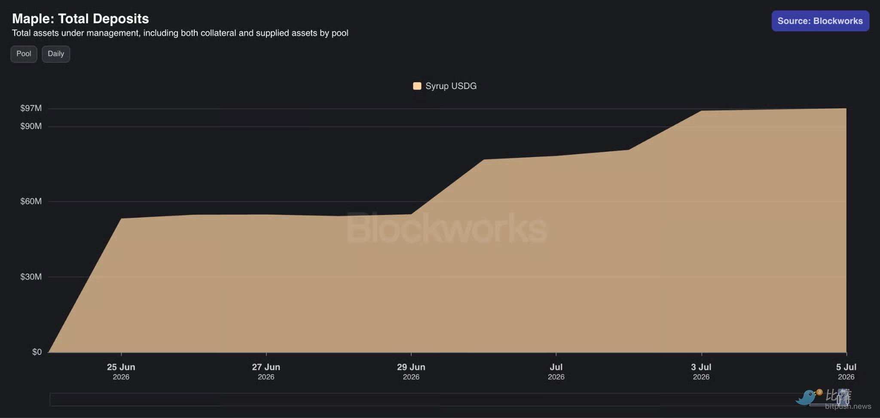Toggle the Syrup USDG legend swatch
Screen dimensions: 880x418
click(417, 86)
